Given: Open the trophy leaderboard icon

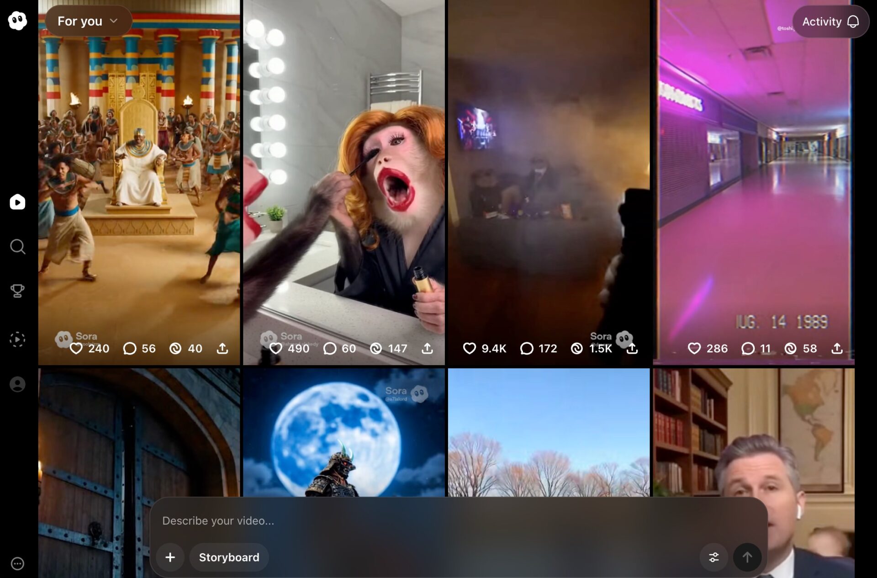Looking at the screenshot, I should click(17, 291).
